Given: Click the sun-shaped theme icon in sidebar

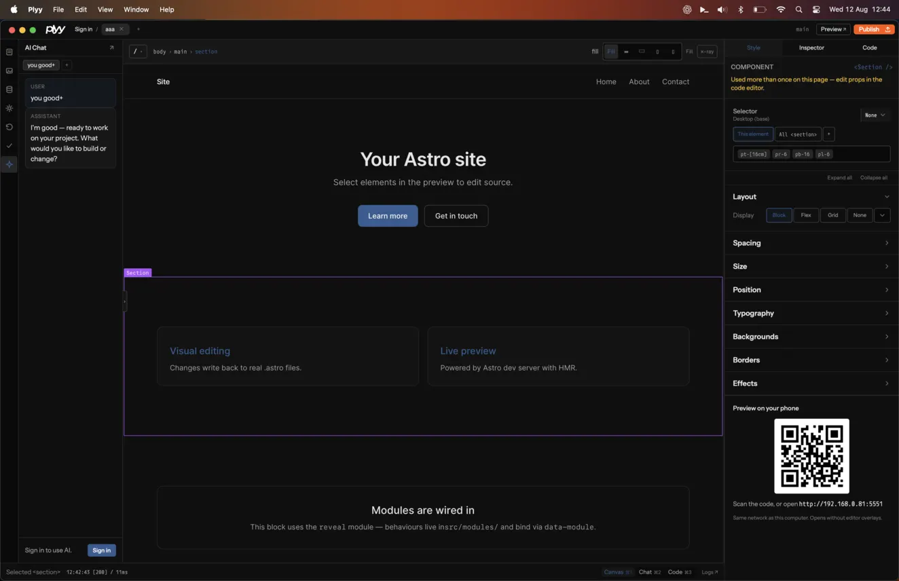Looking at the screenshot, I should point(10,108).
